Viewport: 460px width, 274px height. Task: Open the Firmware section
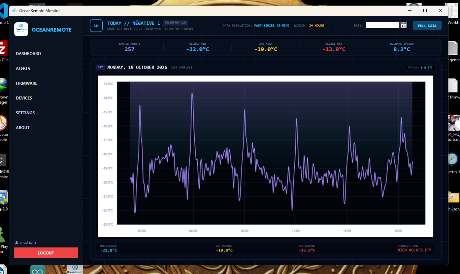(x=27, y=83)
